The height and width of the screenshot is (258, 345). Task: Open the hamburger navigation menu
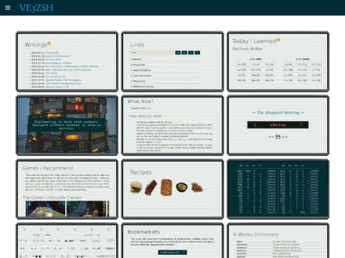point(8,8)
